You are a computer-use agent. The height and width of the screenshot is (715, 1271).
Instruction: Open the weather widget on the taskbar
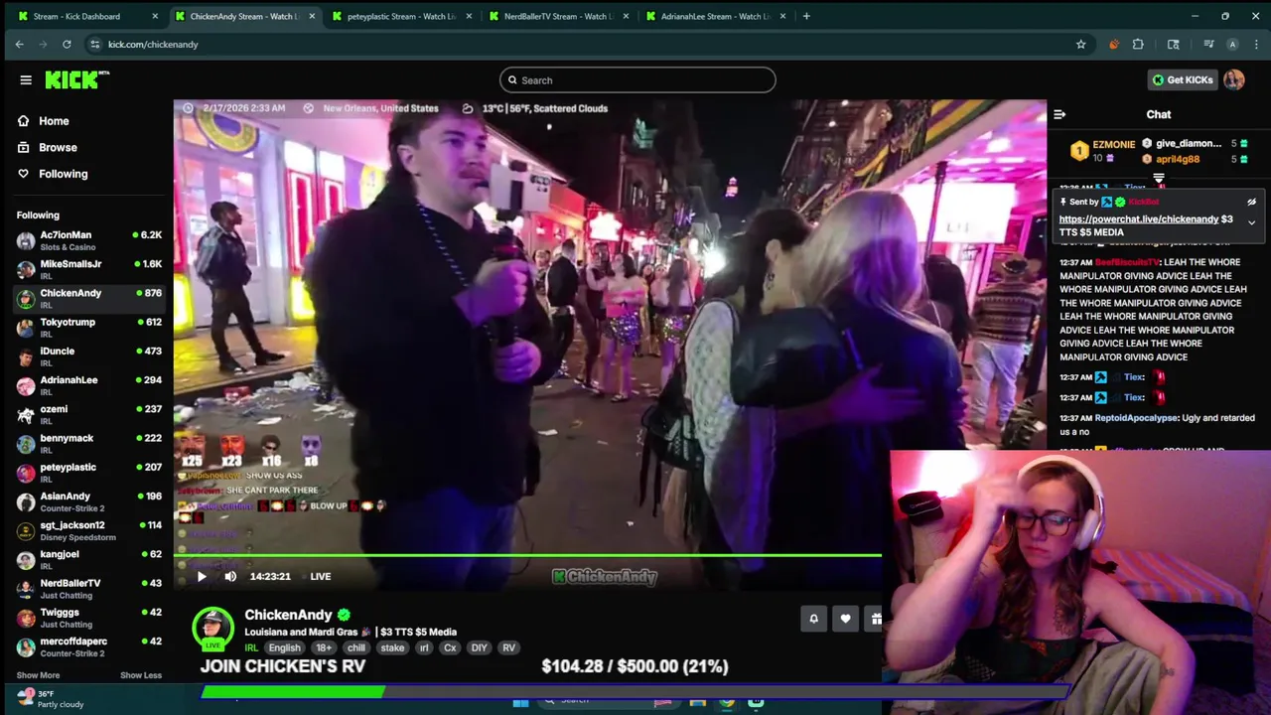tap(52, 699)
